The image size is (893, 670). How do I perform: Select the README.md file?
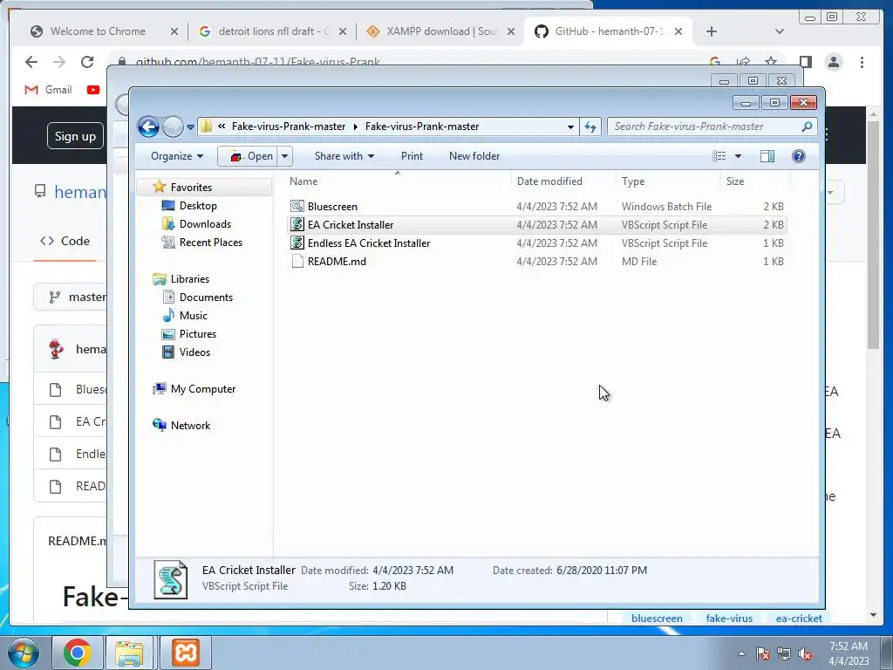tap(537, 262)
